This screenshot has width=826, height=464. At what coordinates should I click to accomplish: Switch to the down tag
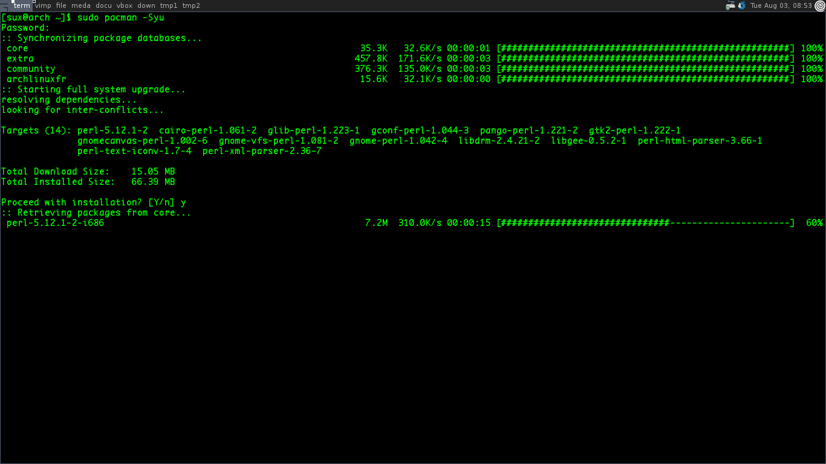tap(146, 5)
